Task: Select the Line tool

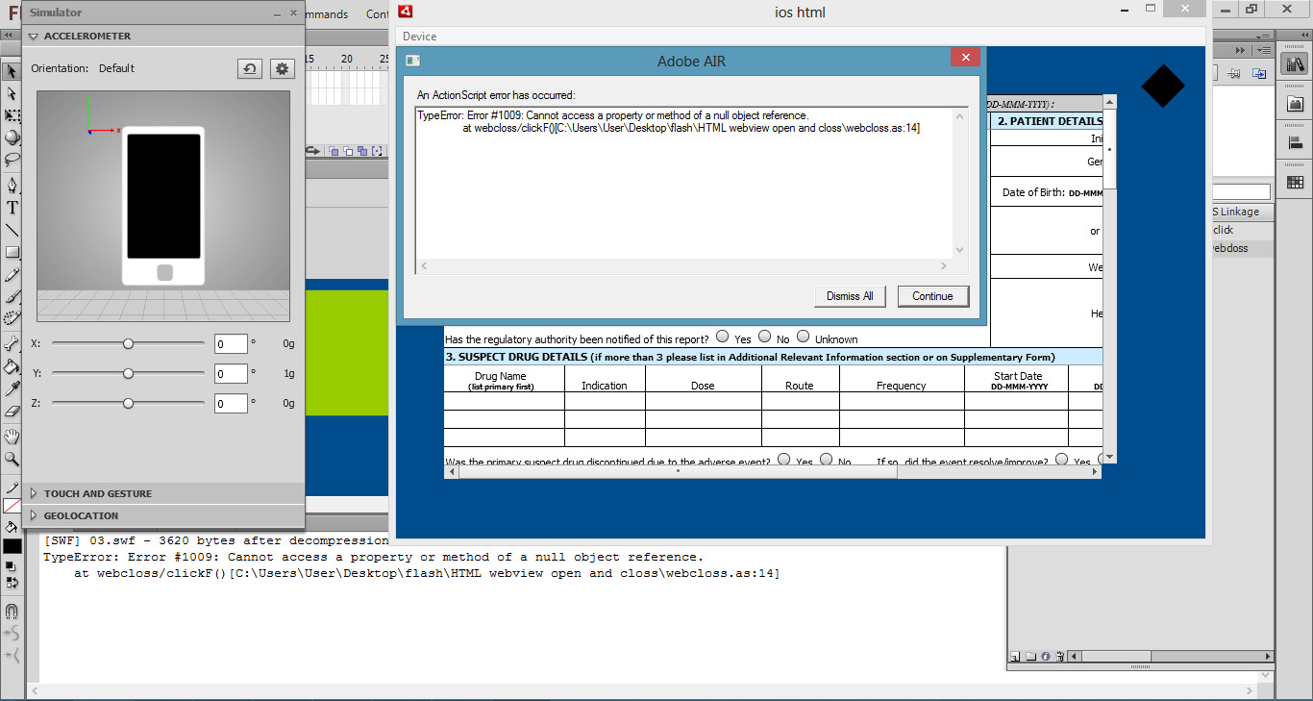Action: (x=12, y=230)
